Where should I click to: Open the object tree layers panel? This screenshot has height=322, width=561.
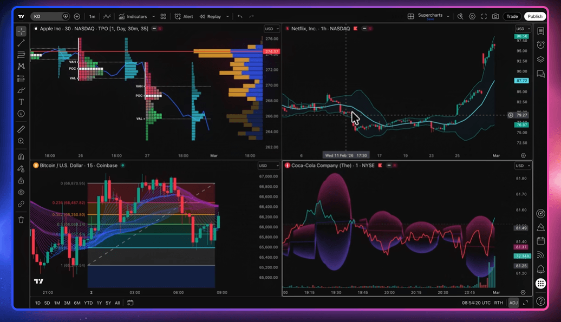(540, 60)
